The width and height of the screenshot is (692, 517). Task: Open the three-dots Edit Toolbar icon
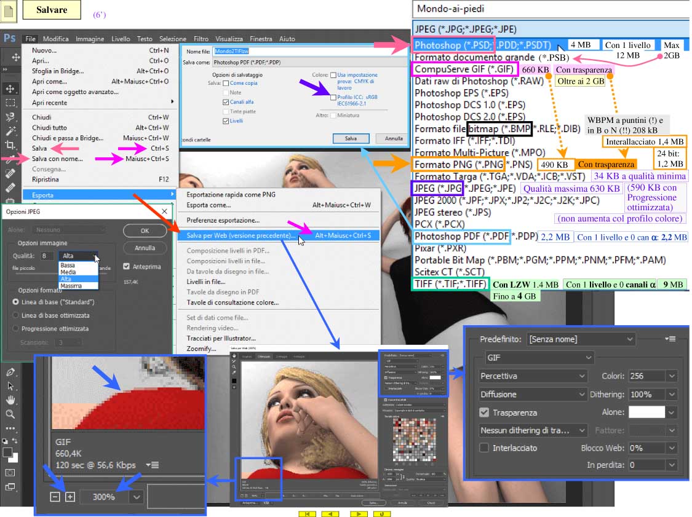tap(10, 428)
